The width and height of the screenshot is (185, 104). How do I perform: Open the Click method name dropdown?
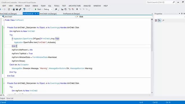[x=152, y=17]
